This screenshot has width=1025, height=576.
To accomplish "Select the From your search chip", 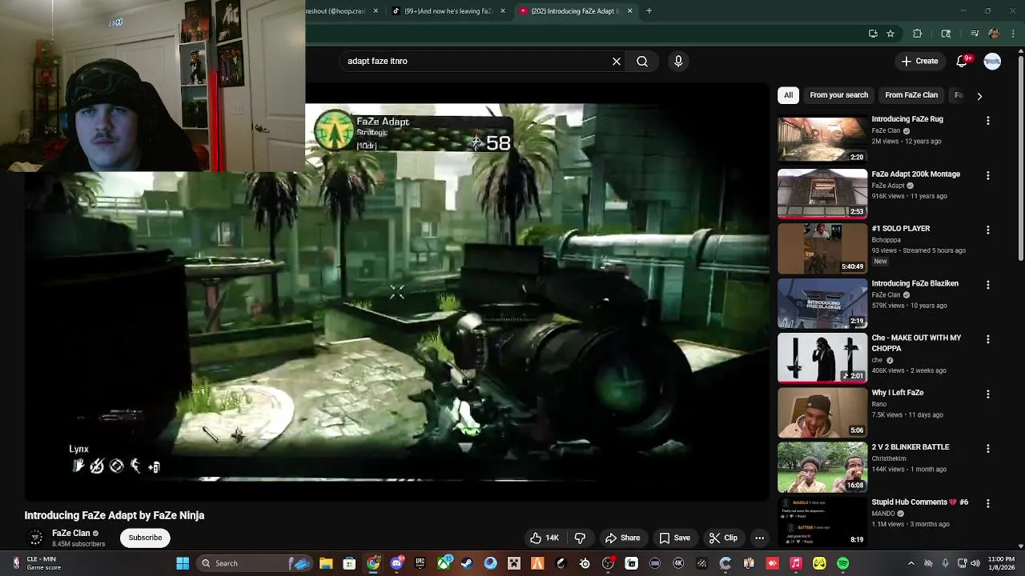I will pos(838,95).
